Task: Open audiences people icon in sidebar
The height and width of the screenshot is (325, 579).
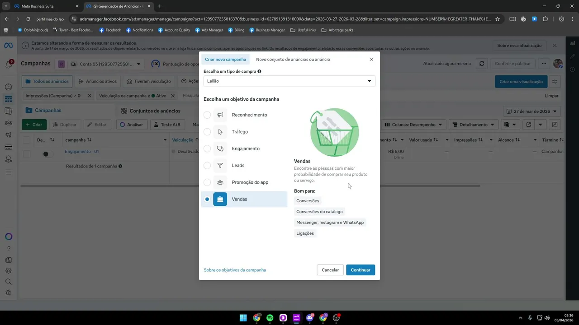Action: (x=8, y=123)
